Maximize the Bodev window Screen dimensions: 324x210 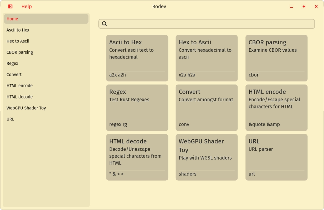pos(304,7)
